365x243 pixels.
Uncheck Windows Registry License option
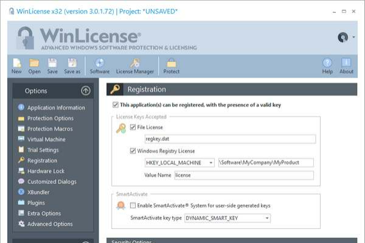(133, 151)
